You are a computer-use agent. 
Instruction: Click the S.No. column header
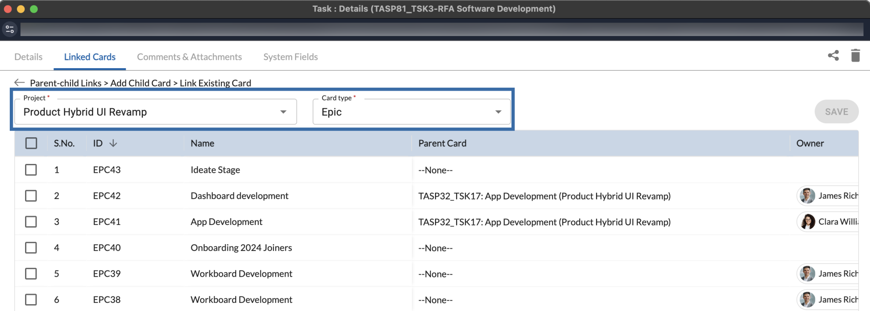click(64, 143)
